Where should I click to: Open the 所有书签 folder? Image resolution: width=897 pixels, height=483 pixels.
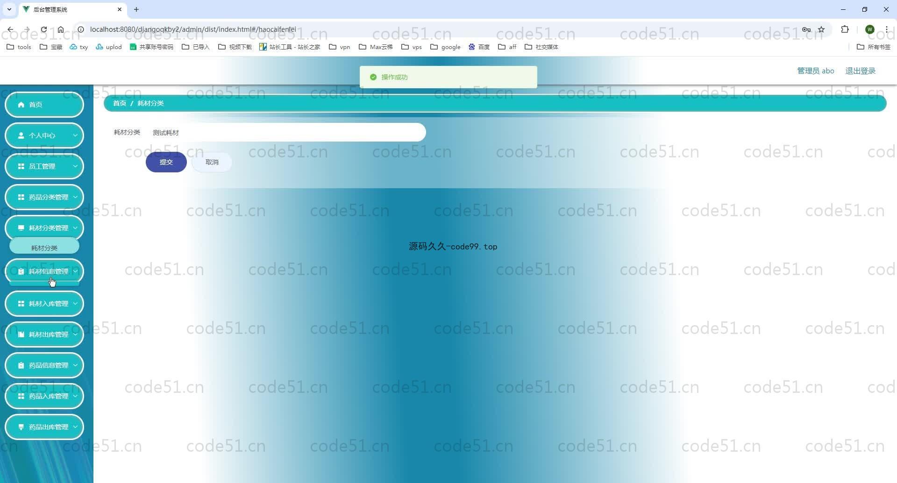tap(874, 47)
